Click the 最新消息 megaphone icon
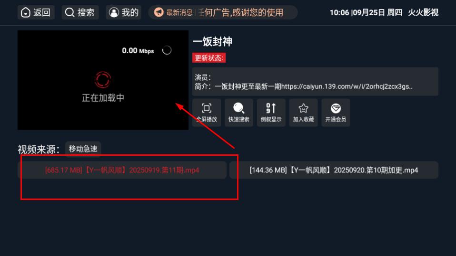Viewport: 456px width, 256px height. (x=159, y=12)
